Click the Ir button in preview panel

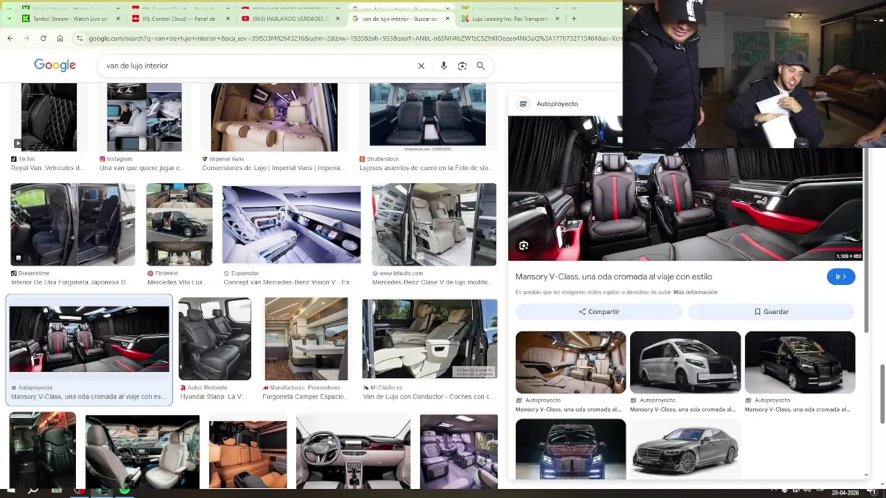841,277
